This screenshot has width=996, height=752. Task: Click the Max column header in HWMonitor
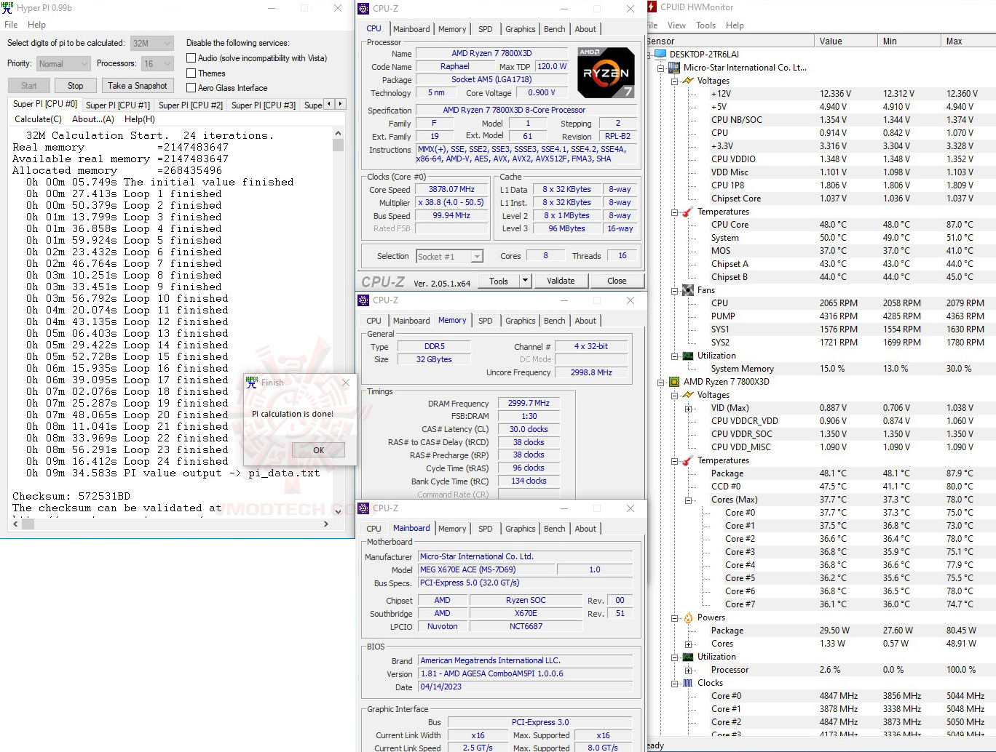point(968,41)
